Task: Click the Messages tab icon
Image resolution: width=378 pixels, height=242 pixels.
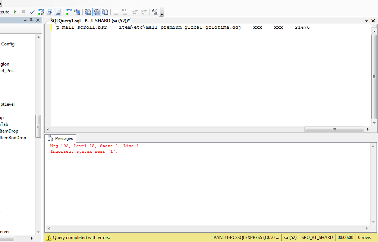Action: [50, 138]
